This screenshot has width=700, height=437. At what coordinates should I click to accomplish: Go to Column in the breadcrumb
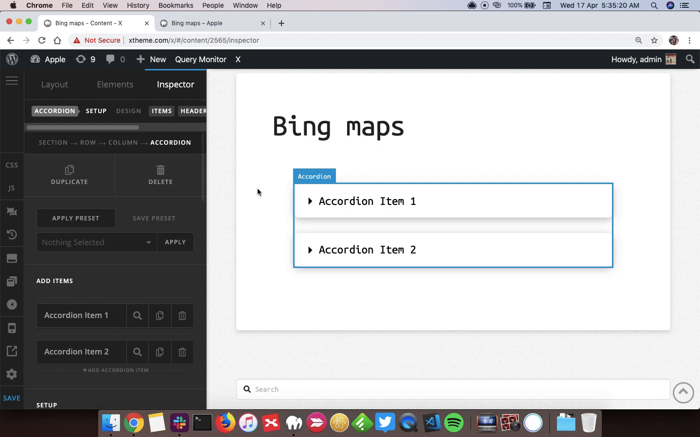[123, 143]
